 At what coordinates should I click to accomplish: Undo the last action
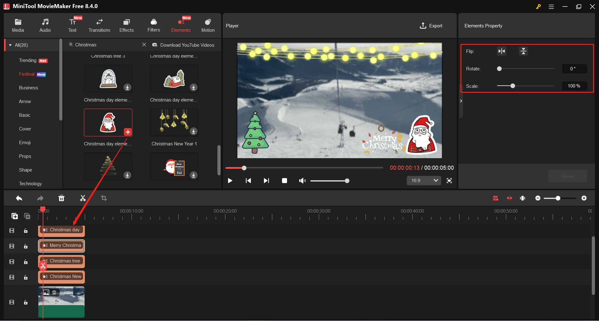(19, 198)
